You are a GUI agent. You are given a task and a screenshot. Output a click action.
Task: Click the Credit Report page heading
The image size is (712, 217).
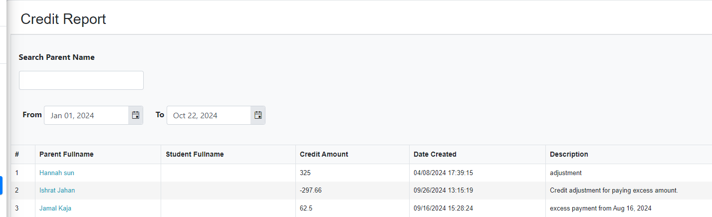click(63, 19)
